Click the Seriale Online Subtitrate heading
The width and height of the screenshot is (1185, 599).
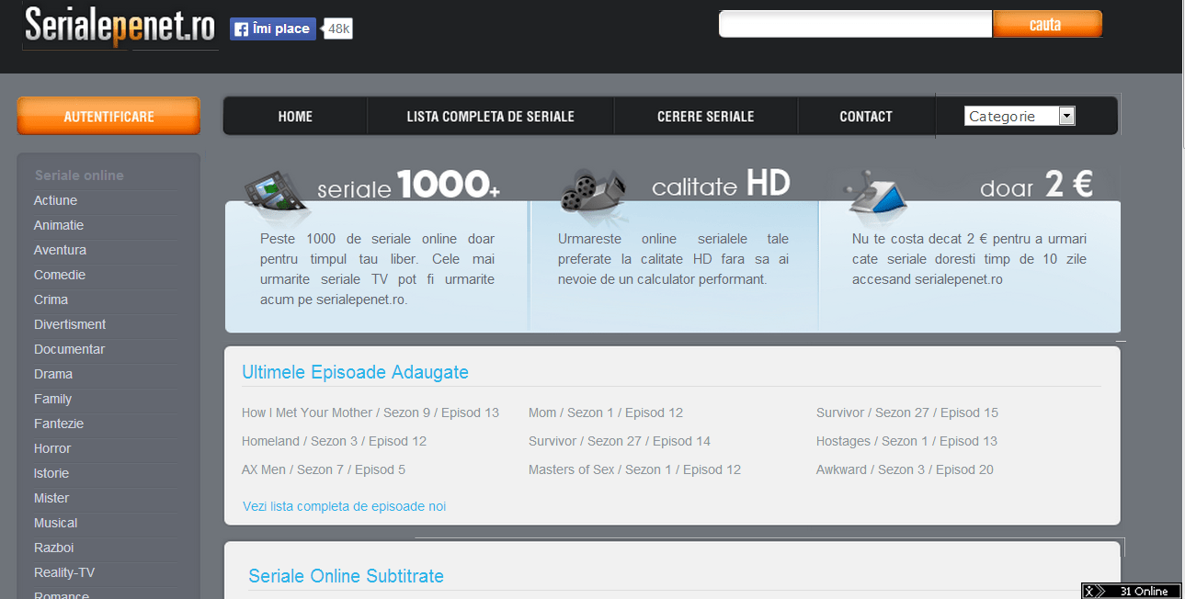(x=346, y=576)
